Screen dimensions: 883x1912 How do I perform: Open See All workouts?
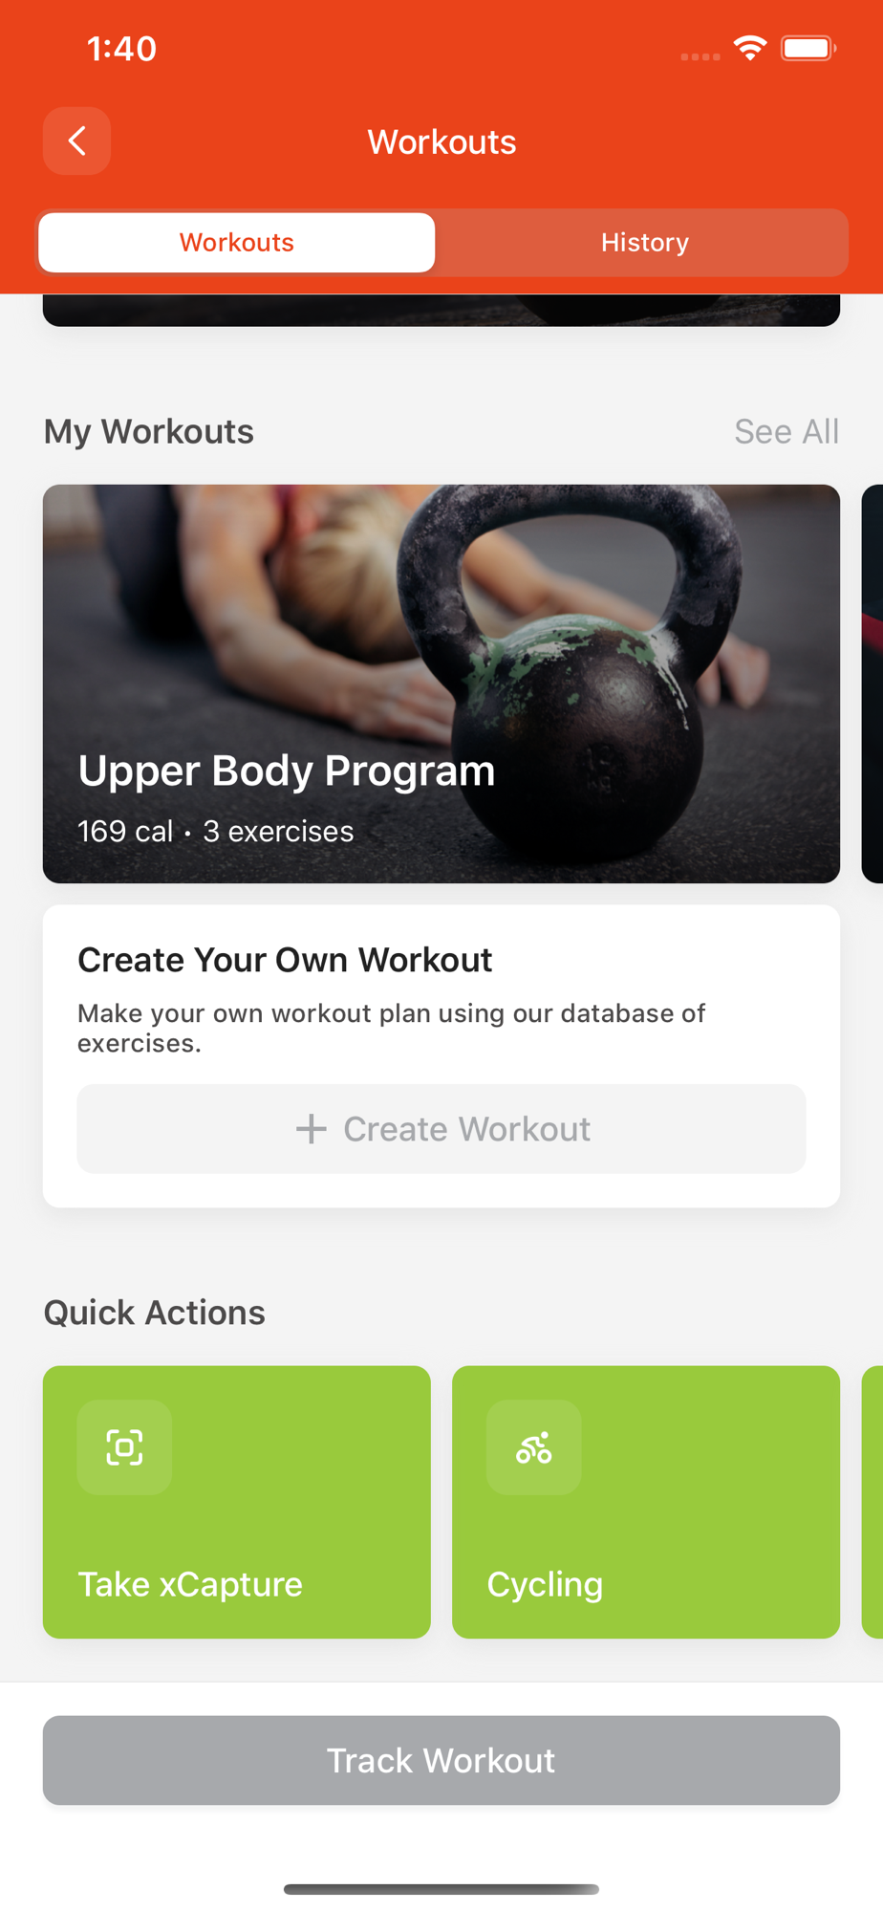[786, 431]
